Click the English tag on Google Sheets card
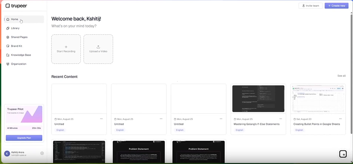Viewport: 353px width, 164px height. tap(299, 130)
